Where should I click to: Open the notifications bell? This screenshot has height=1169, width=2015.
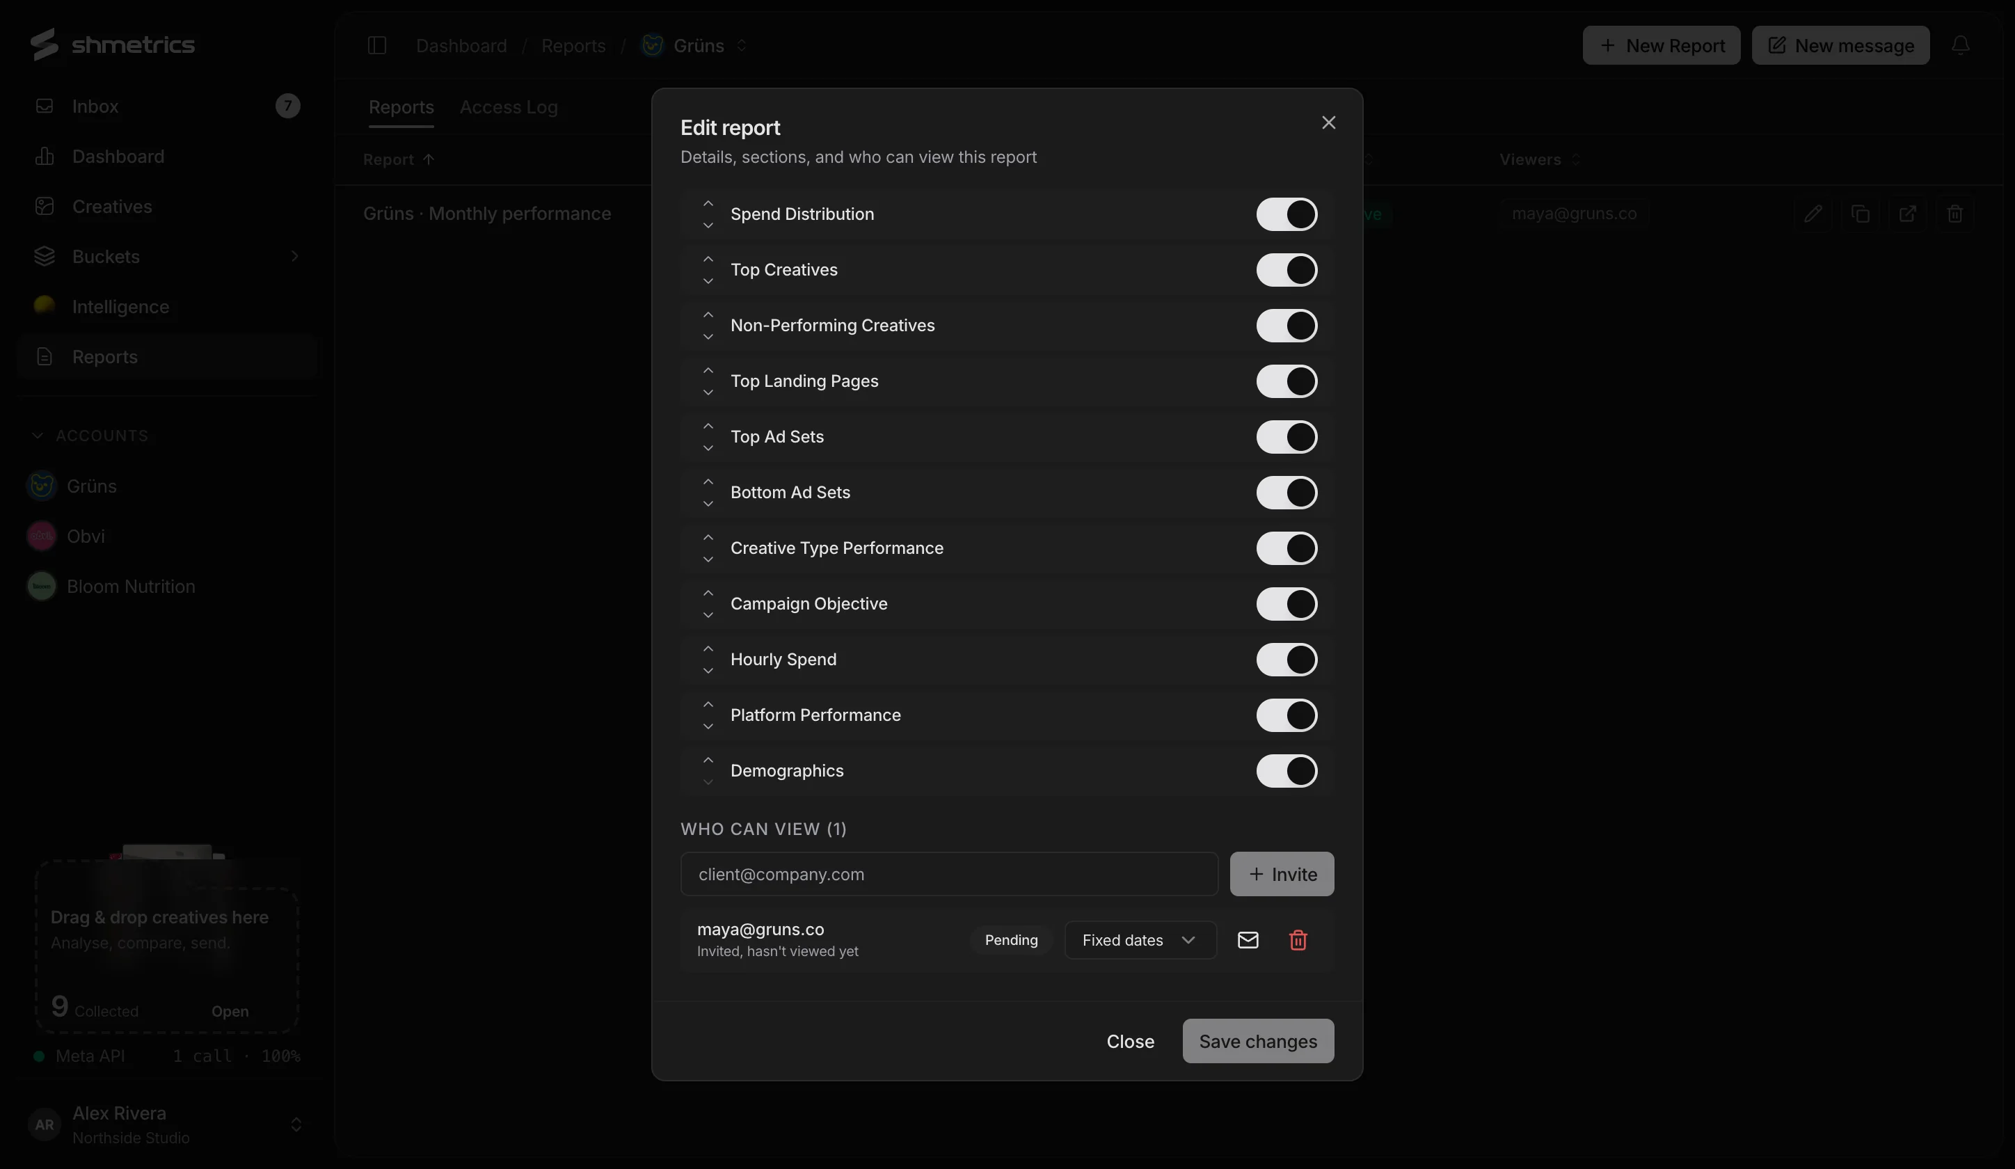pos(1960,45)
